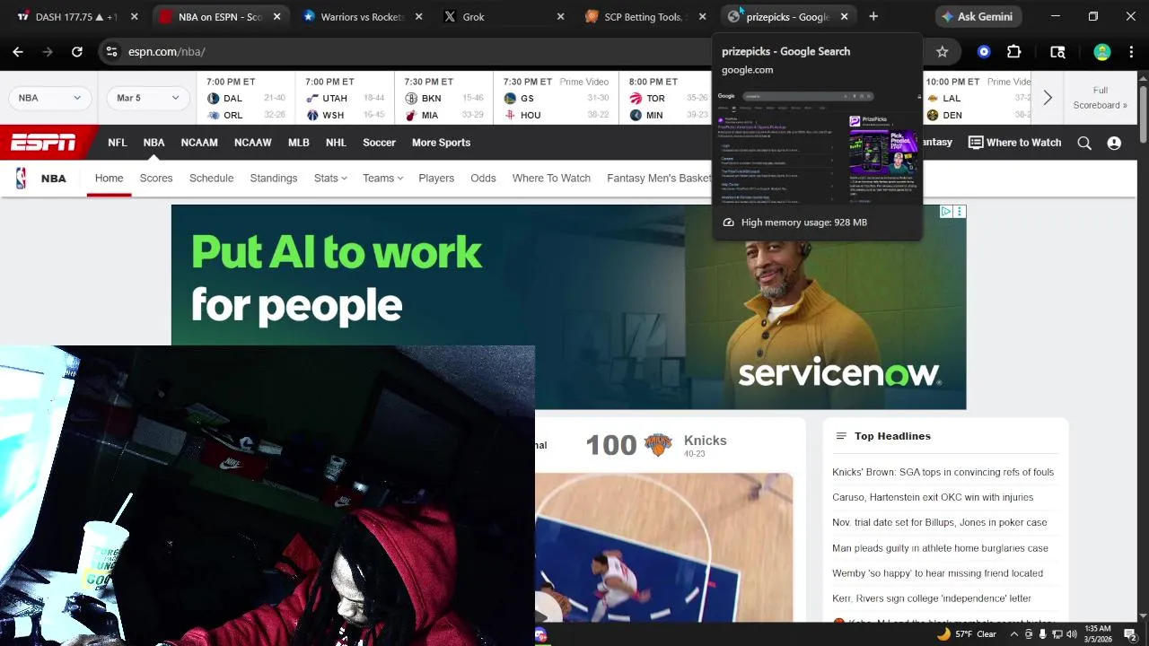
Task: Open taskbar volume control
Action: pyautogui.click(x=1072, y=634)
